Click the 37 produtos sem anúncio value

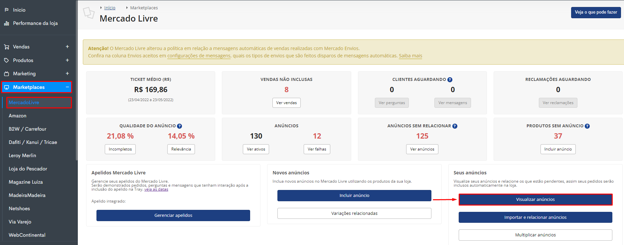click(558, 136)
